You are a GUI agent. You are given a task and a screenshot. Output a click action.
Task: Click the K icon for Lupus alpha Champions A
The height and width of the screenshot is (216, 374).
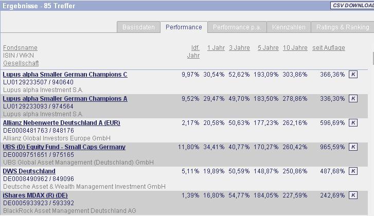pyautogui.click(x=352, y=99)
